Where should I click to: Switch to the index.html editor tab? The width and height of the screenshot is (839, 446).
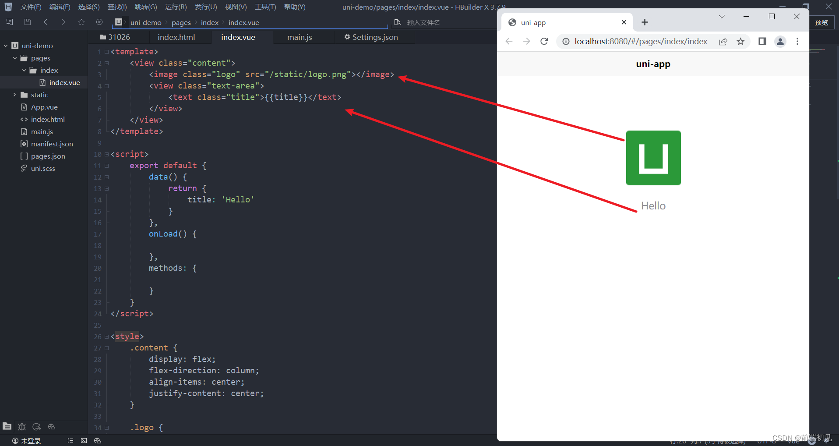[176, 37]
